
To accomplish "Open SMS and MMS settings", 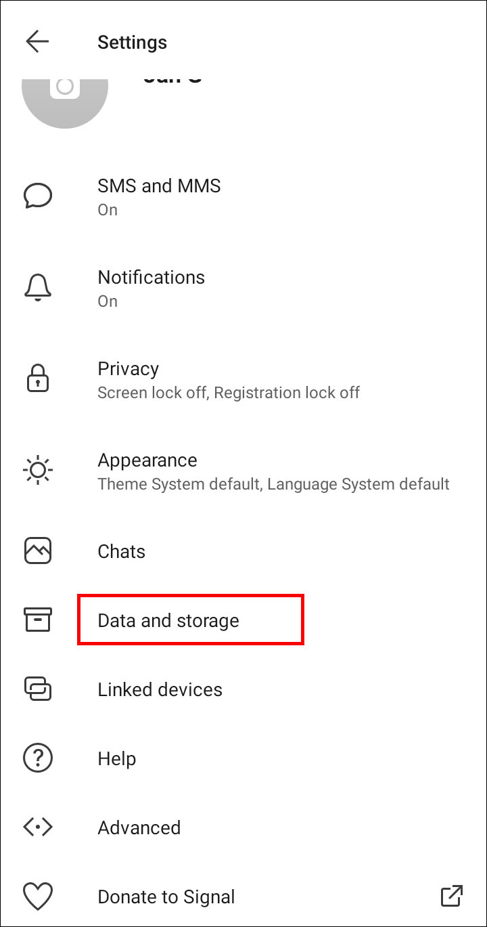I will [x=159, y=186].
